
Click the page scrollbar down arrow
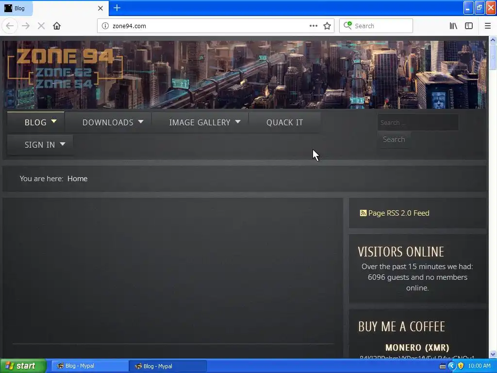pos(493,354)
